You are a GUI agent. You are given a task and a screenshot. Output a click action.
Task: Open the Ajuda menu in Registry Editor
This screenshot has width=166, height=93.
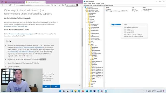tap(103, 3)
